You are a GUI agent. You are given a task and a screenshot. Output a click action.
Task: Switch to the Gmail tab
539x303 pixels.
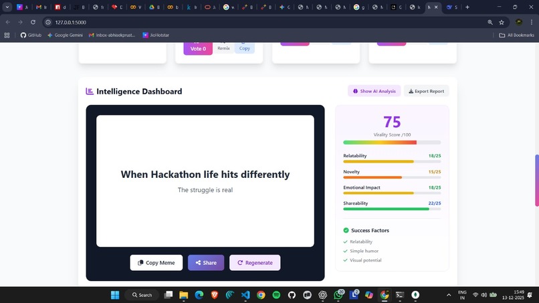point(41,7)
